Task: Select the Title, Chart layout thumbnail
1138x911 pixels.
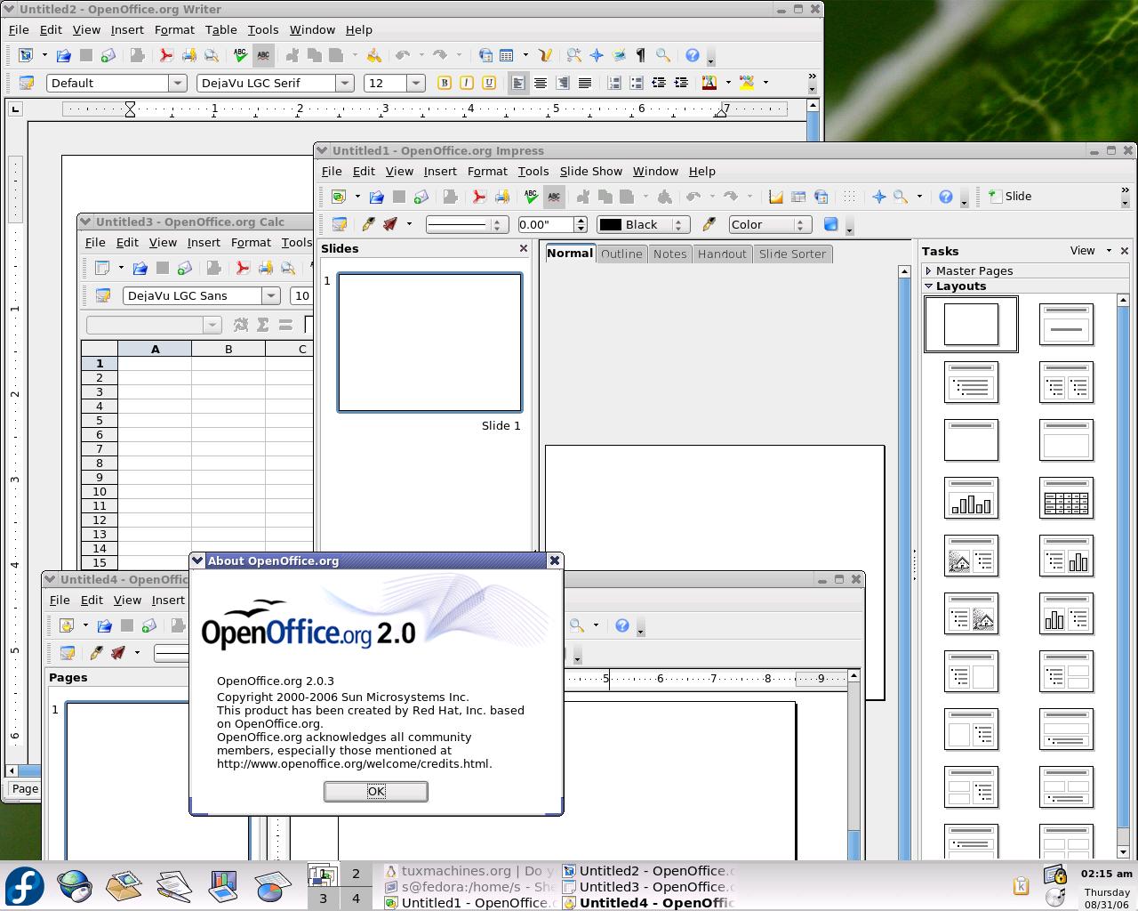Action: pos(971,497)
